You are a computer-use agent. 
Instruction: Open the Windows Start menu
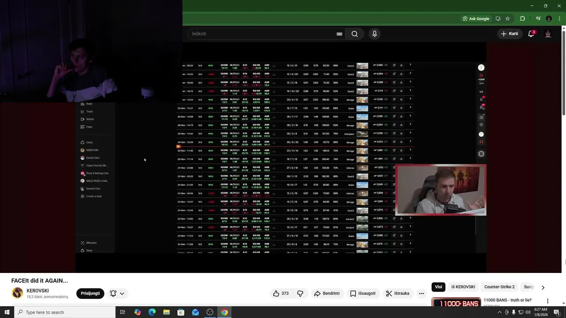(7, 312)
